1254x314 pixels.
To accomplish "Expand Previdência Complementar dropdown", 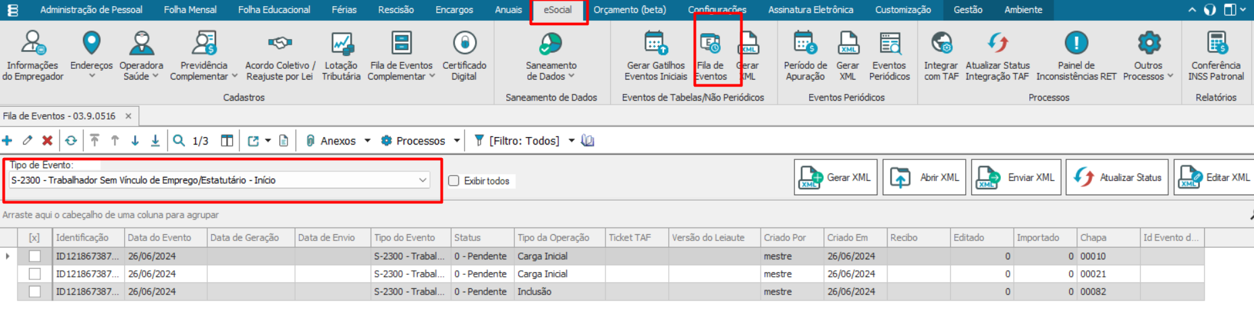I will (234, 76).
